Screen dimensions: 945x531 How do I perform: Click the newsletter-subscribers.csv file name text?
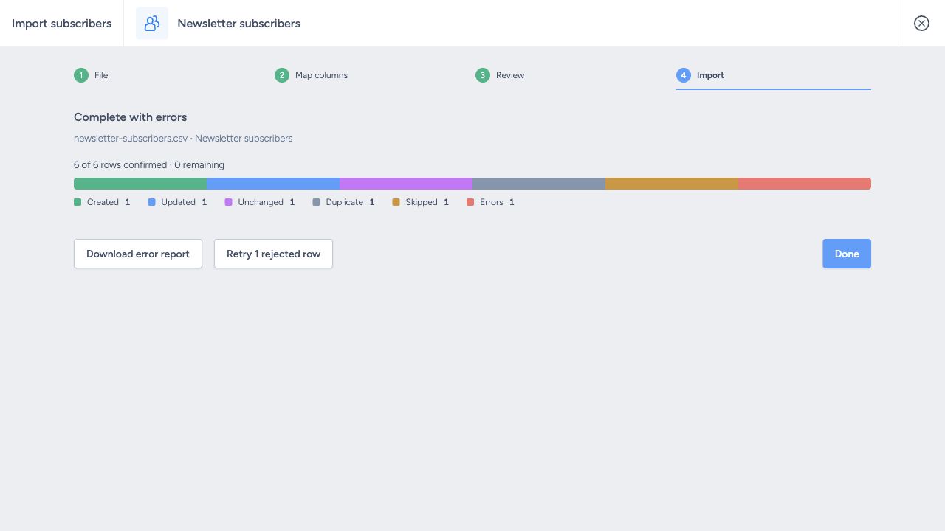pos(131,139)
